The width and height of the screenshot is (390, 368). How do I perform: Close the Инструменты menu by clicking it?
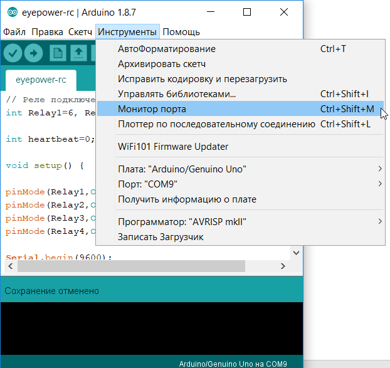127,32
